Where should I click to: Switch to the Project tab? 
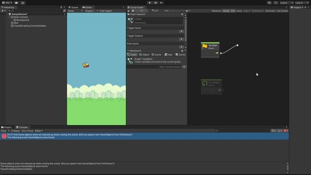click(x=6, y=127)
